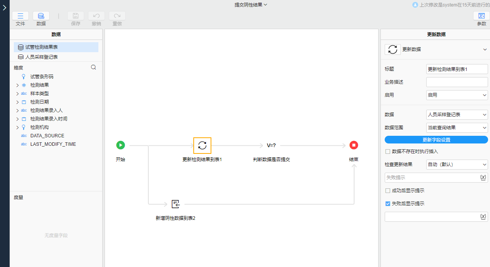The height and width of the screenshot is (267, 490).
Task: Click the green 开始 start node
Action: click(120, 145)
